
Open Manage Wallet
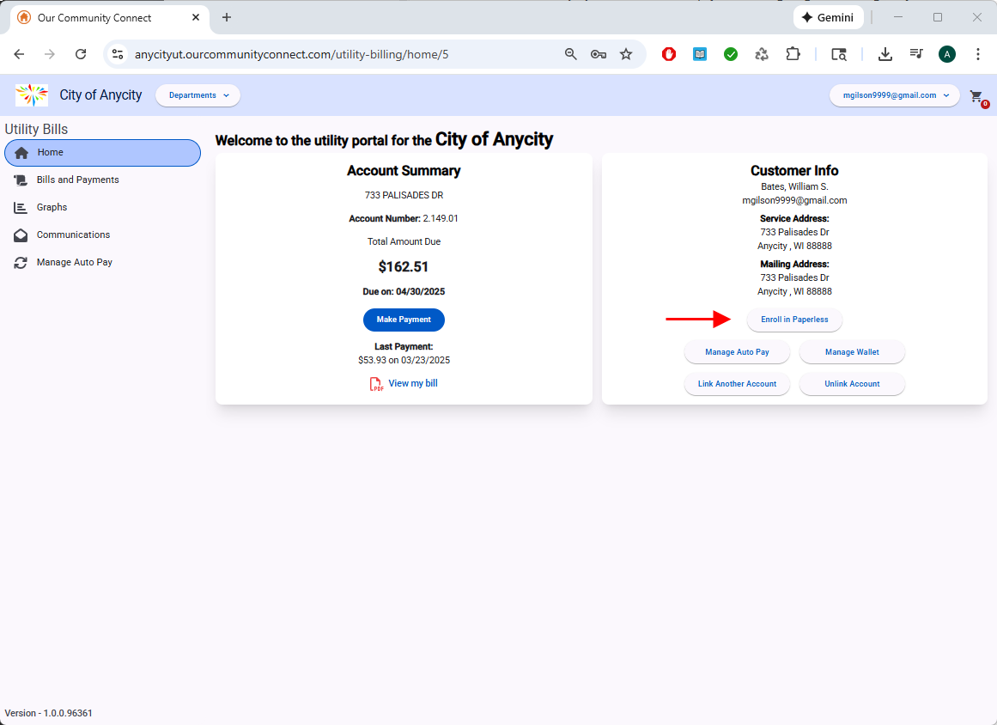[x=852, y=352]
